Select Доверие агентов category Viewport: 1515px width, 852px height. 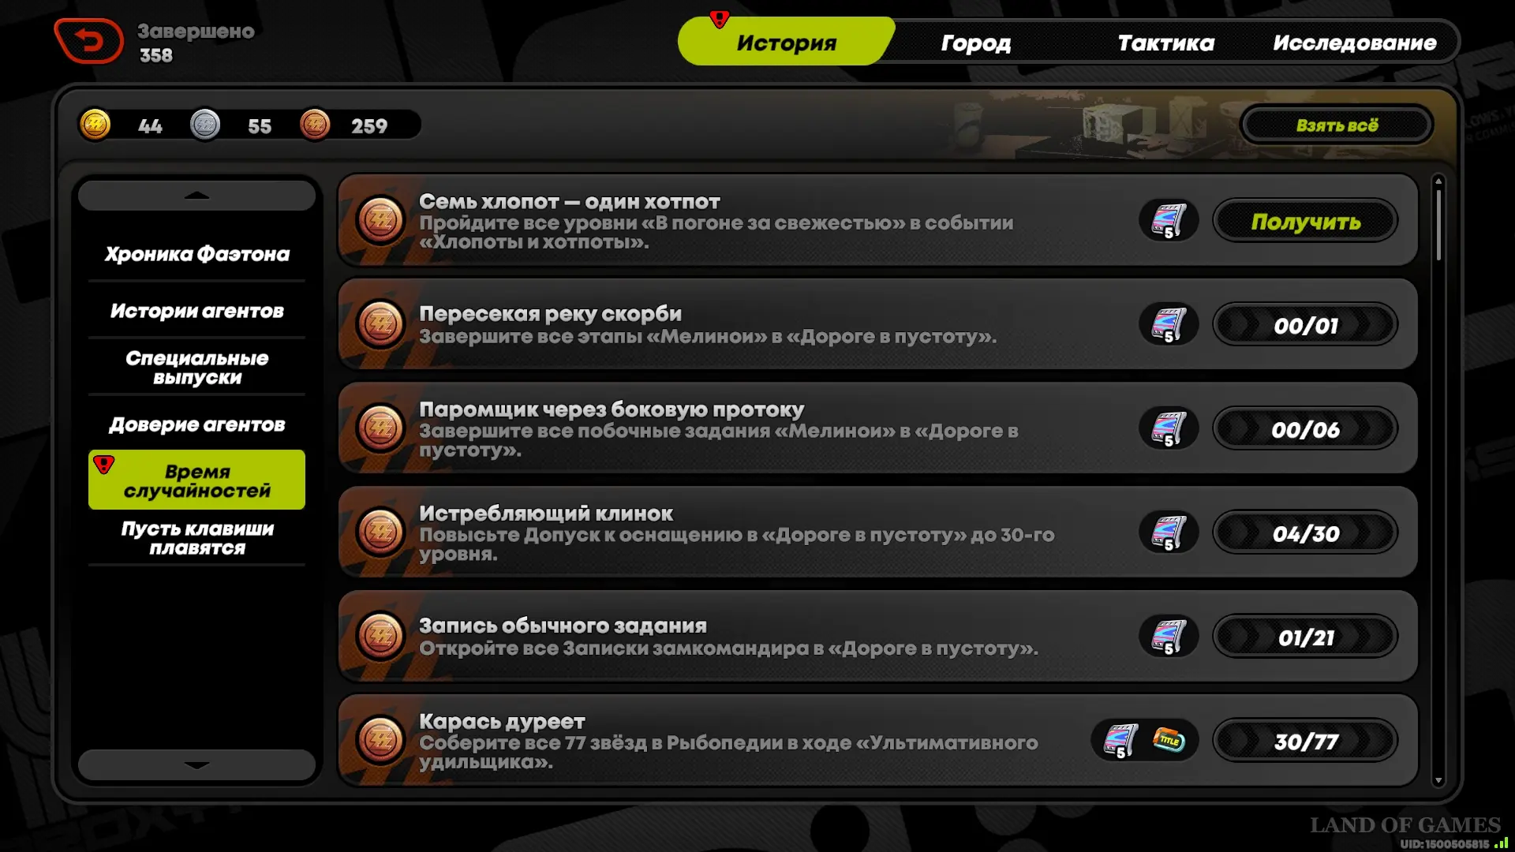pyautogui.click(x=196, y=424)
